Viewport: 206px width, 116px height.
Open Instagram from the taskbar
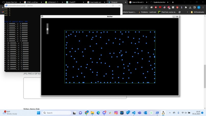coord(116,113)
